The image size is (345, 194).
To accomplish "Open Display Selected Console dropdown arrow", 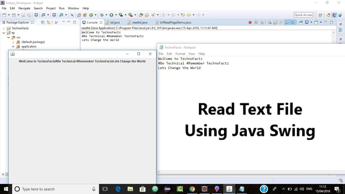I will tap(311, 22).
